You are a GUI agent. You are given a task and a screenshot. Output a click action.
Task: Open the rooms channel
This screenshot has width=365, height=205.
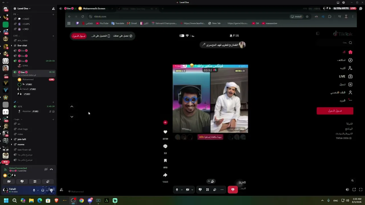point(34,144)
